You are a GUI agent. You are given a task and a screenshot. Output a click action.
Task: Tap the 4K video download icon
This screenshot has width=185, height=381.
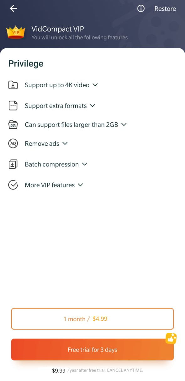[x=13, y=85]
